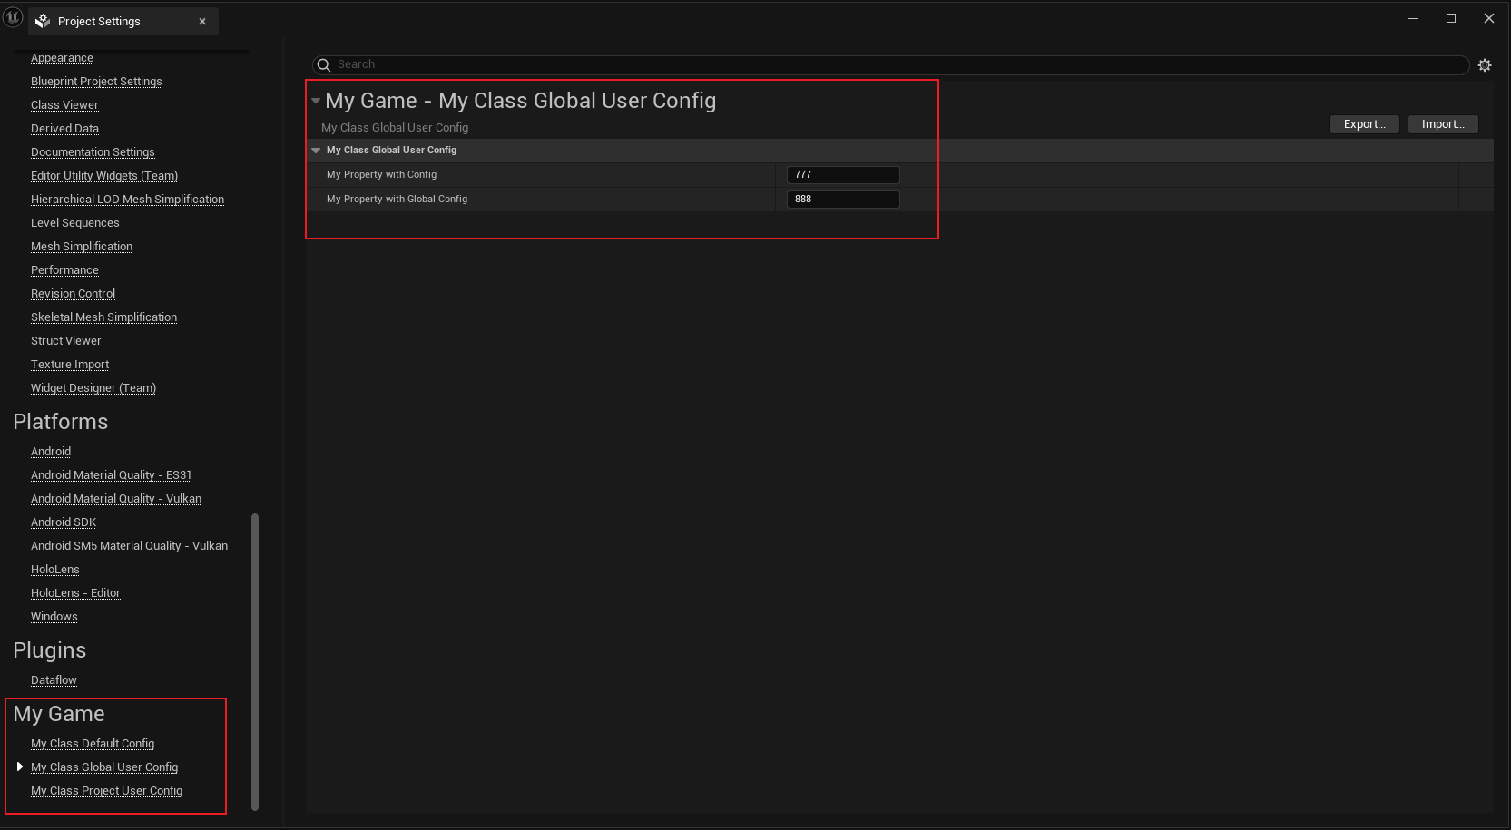Collapse the My Game header section
Image resolution: width=1511 pixels, height=830 pixels.
pyautogui.click(x=316, y=101)
